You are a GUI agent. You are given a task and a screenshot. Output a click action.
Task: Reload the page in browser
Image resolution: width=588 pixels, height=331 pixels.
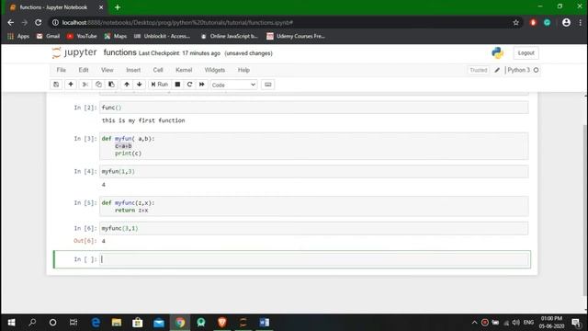click(39, 22)
